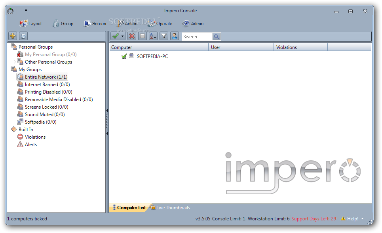Click the A-Z sort icon
The height and width of the screenshot is (233, 382).
point(153,36)
